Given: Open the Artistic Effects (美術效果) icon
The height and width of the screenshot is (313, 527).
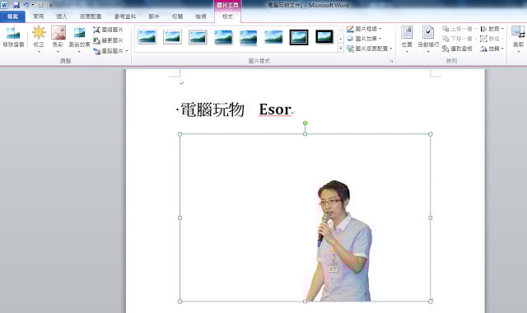Looking at the screenshot, I should click(x=80, y=33).
